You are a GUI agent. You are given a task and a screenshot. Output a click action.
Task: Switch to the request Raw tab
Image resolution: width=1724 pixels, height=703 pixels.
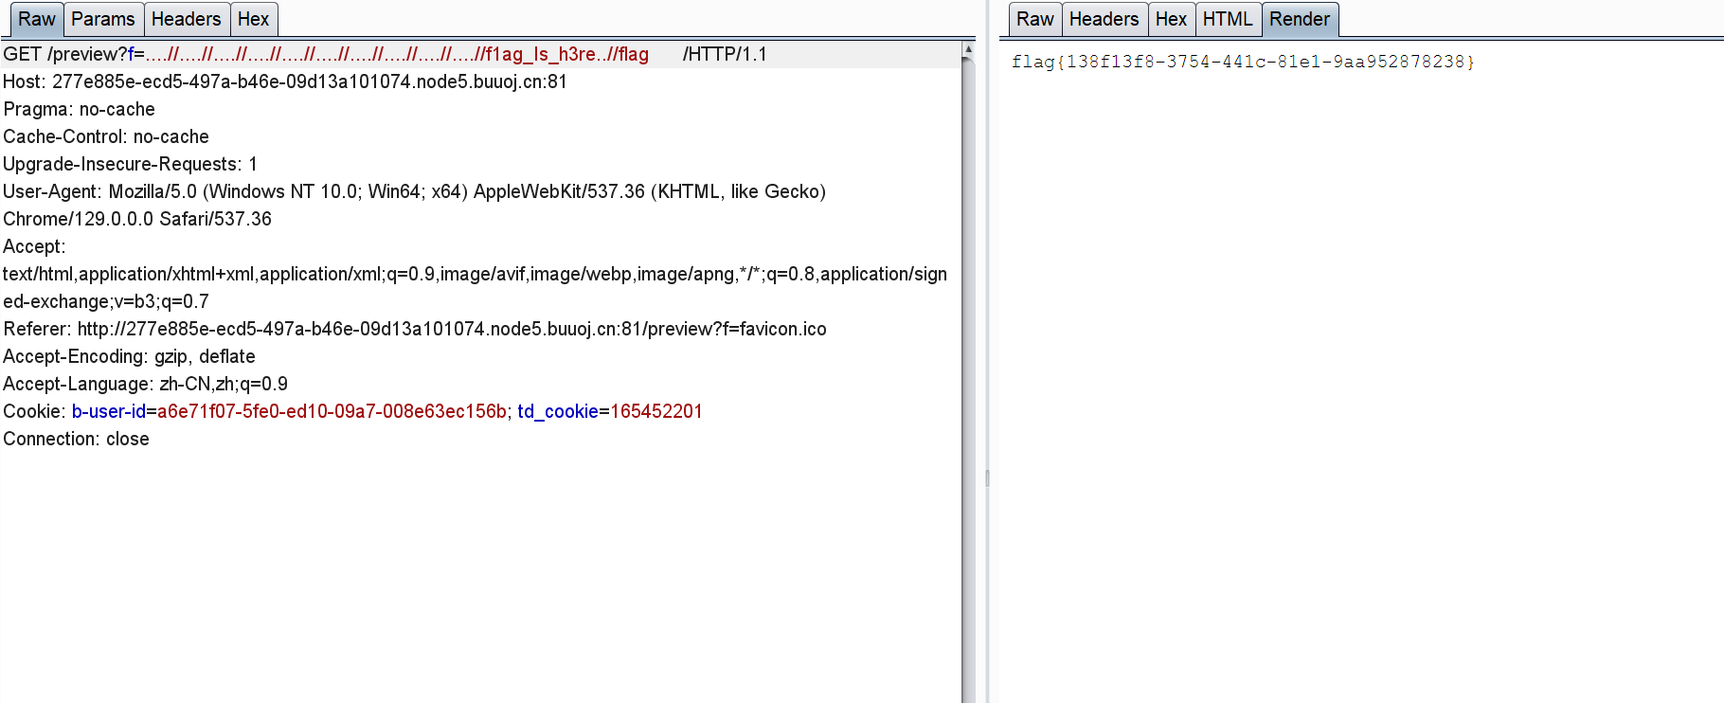[37, 19]
